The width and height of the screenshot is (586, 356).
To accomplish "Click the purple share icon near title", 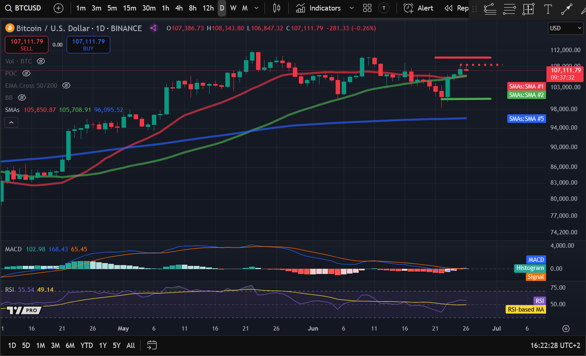I will point(153,28).
